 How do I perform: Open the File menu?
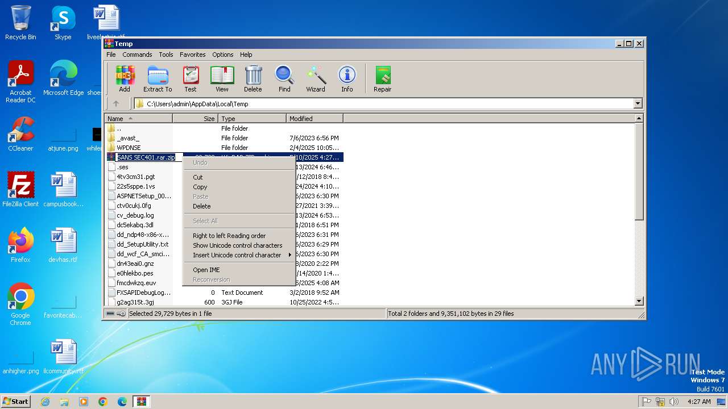[x=111, y=55]
